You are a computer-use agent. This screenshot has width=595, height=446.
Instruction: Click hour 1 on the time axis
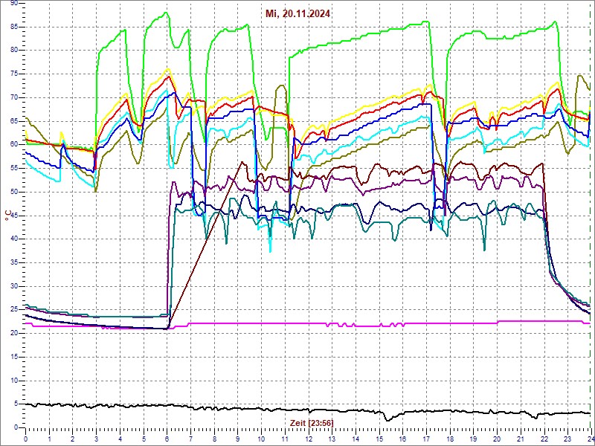[x=49, y=439]
